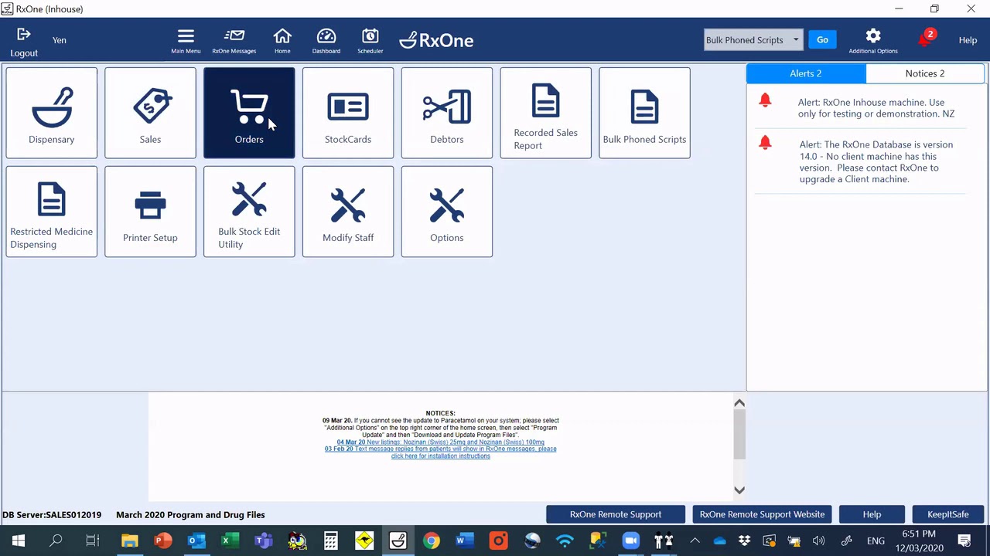Open Zoom from the taskbar
990x556 pixels.
point(630,541)
